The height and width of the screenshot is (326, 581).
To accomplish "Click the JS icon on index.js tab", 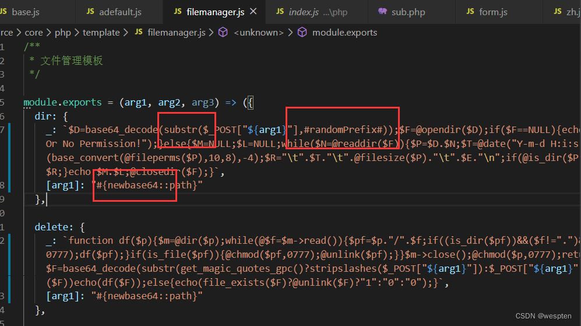I will pyautogui.click(x=280, y=12).
